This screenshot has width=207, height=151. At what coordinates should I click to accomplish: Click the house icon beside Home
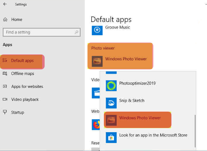[5, 20]
